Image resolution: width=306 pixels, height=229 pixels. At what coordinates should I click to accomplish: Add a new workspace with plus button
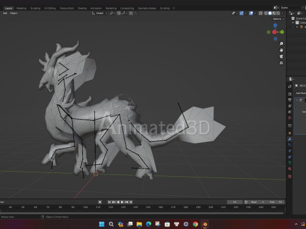[x=173, y=8]
